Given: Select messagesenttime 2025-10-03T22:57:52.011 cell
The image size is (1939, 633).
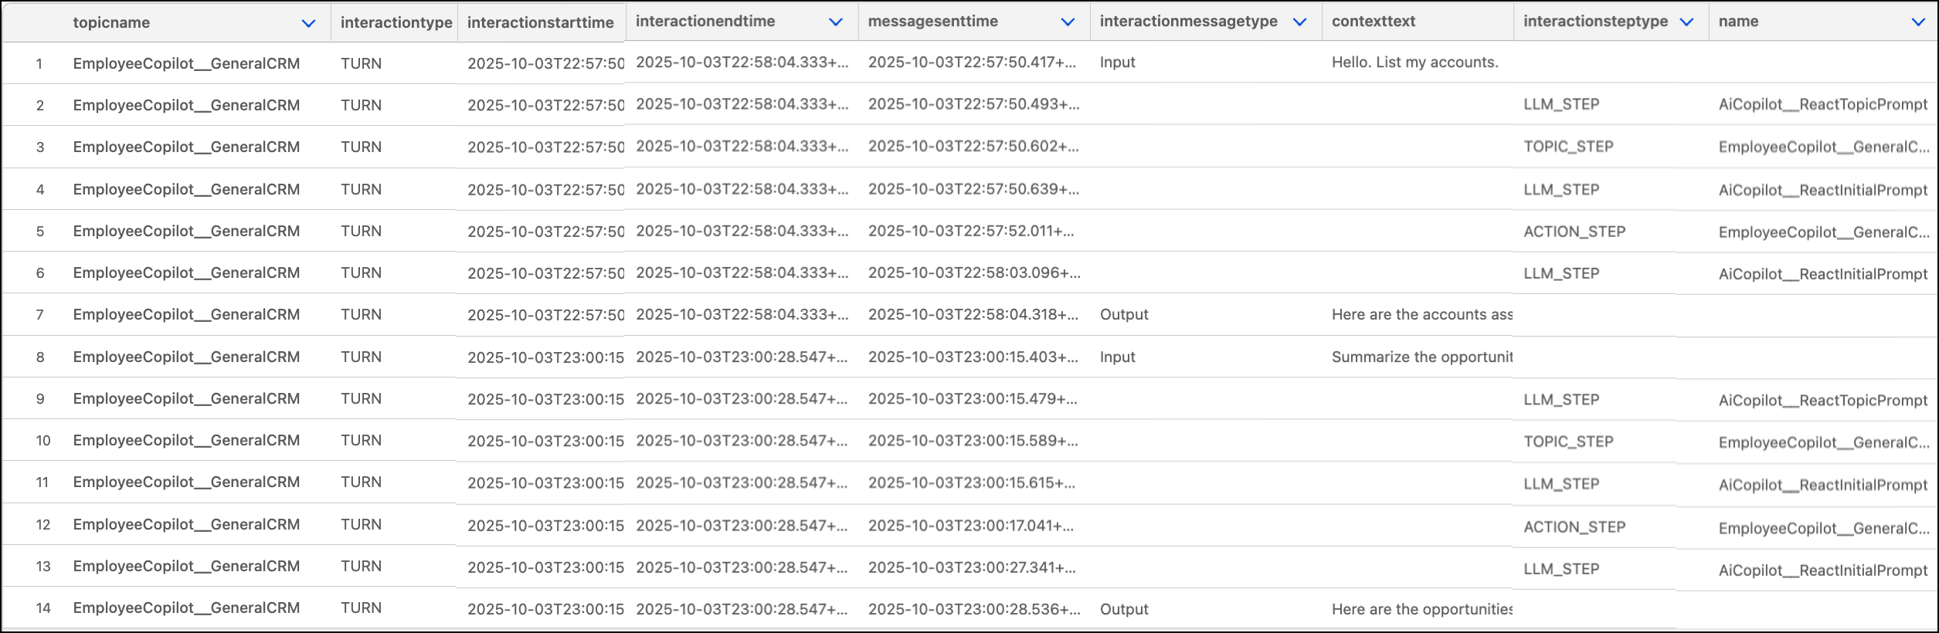Looking at the screenshot, I should [971, 232].
